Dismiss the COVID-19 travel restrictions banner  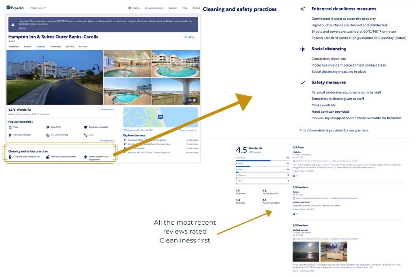(22, 28)
